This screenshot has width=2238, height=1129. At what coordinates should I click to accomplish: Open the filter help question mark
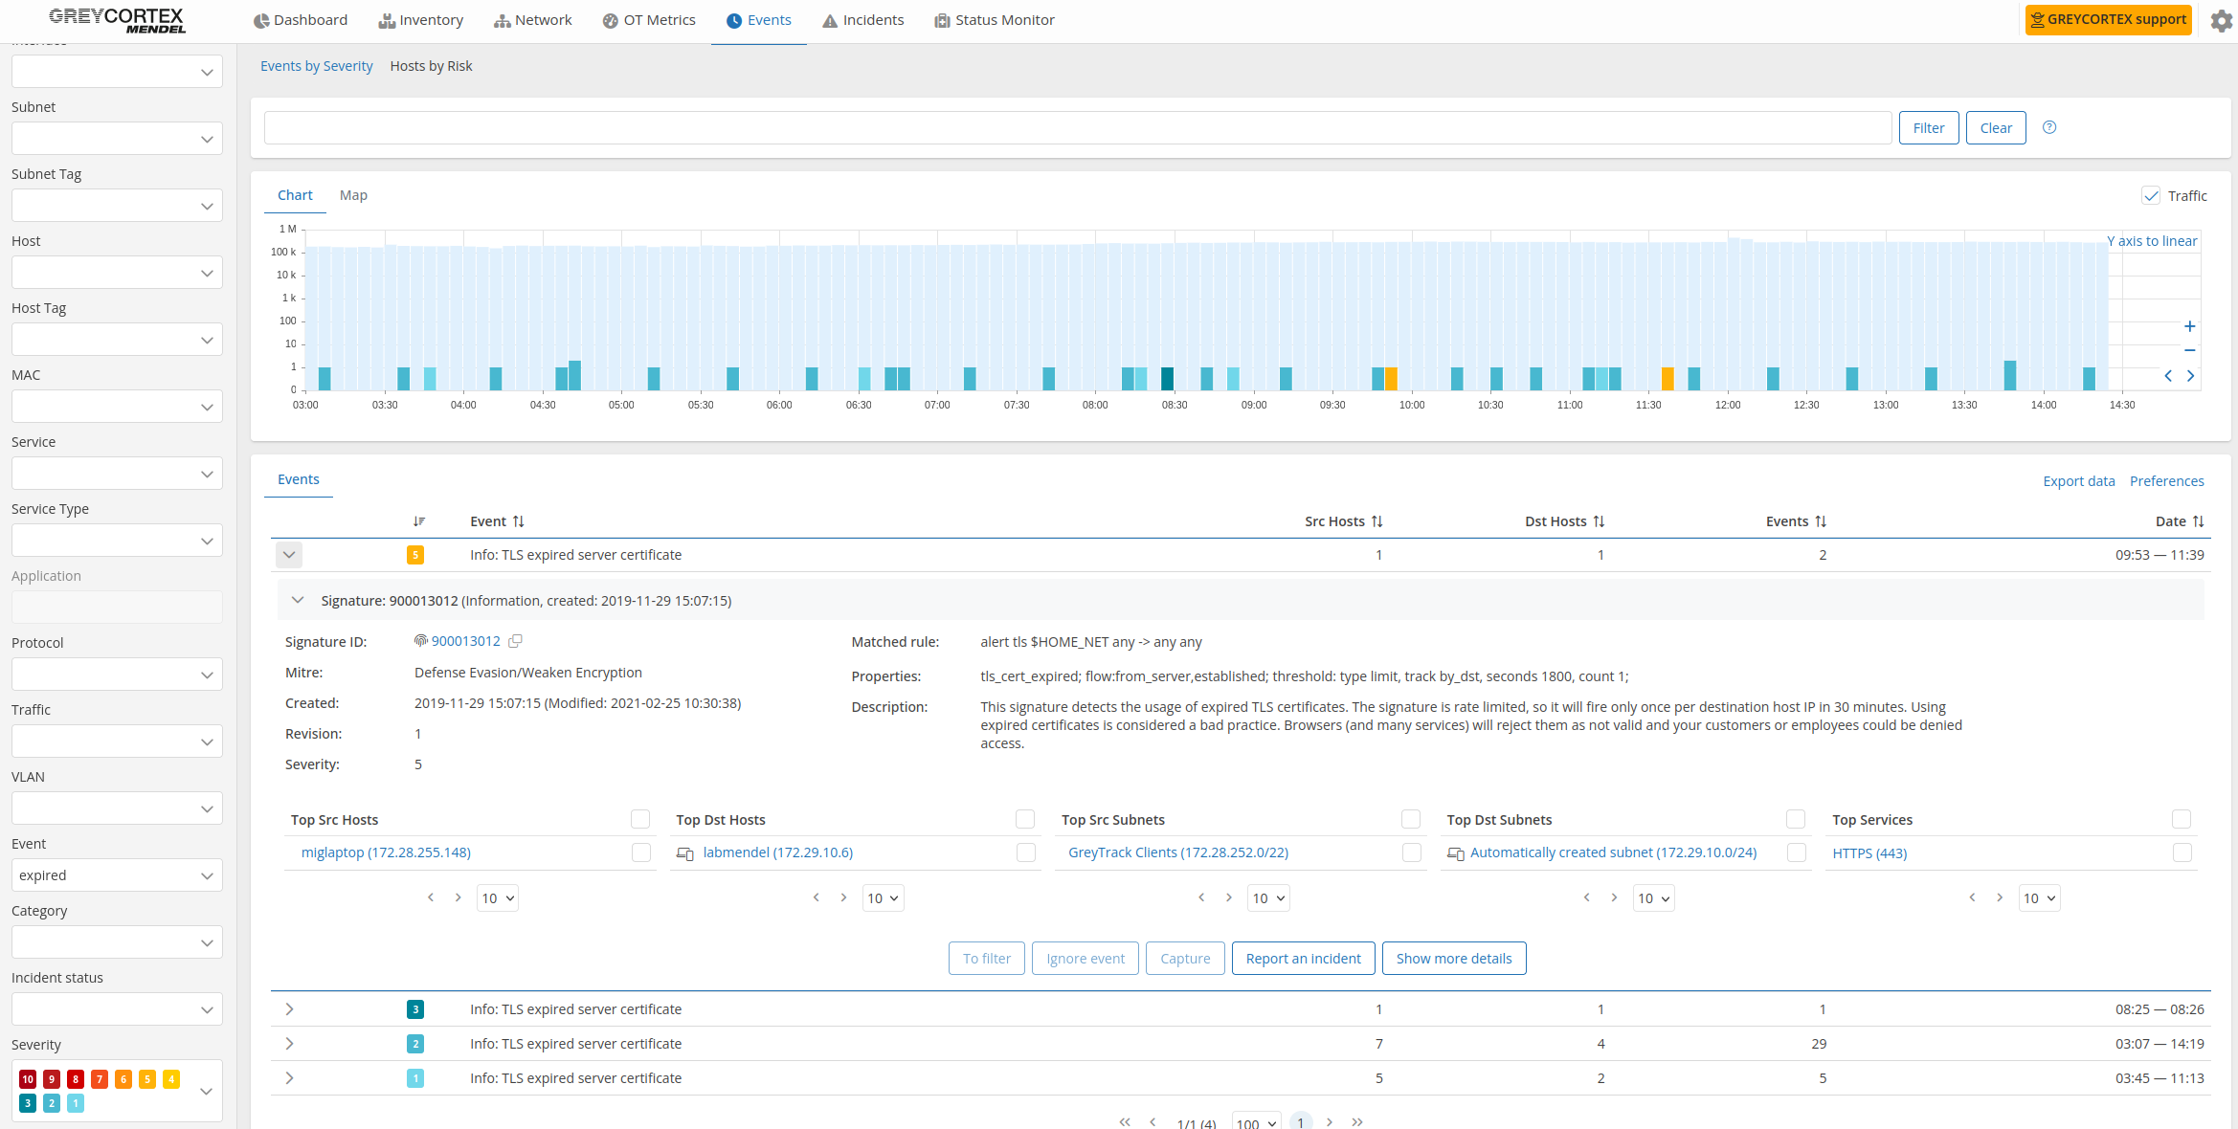[2049, 127]
